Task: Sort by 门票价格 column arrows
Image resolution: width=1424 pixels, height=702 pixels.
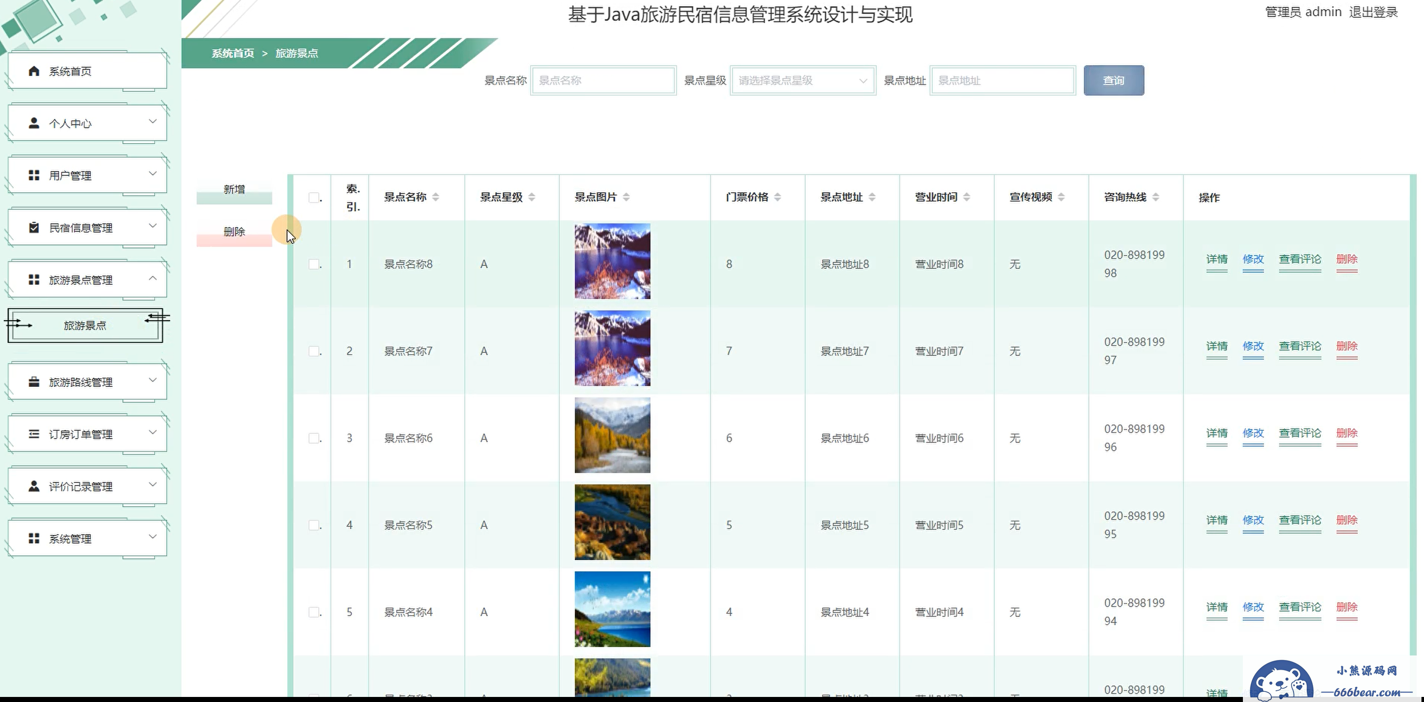Action: click(778, 197)
